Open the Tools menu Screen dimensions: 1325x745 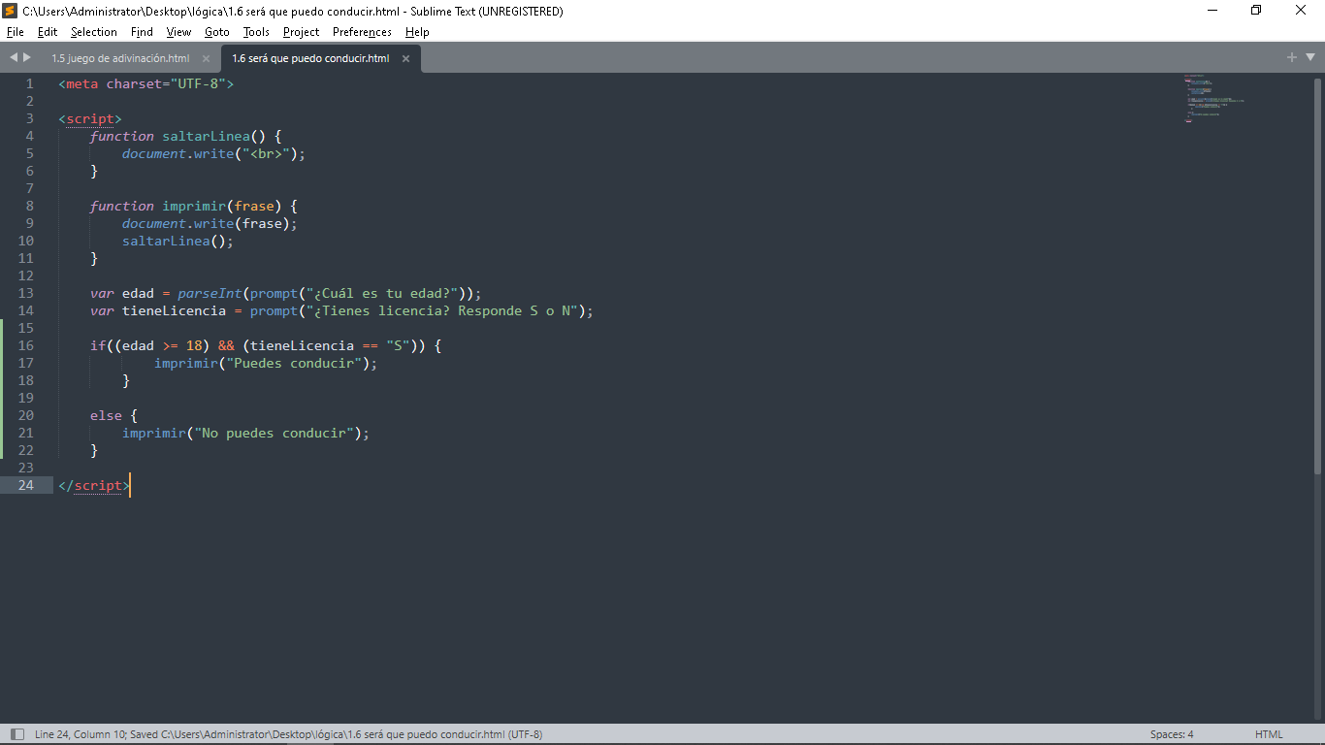point(256,32)
